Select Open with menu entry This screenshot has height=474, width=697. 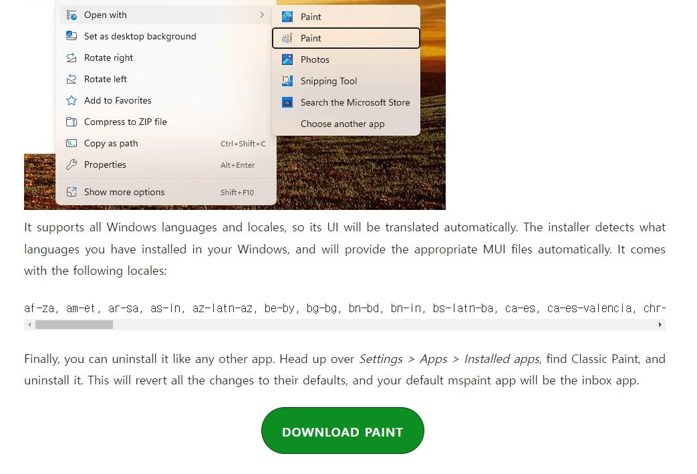point(166,15)
